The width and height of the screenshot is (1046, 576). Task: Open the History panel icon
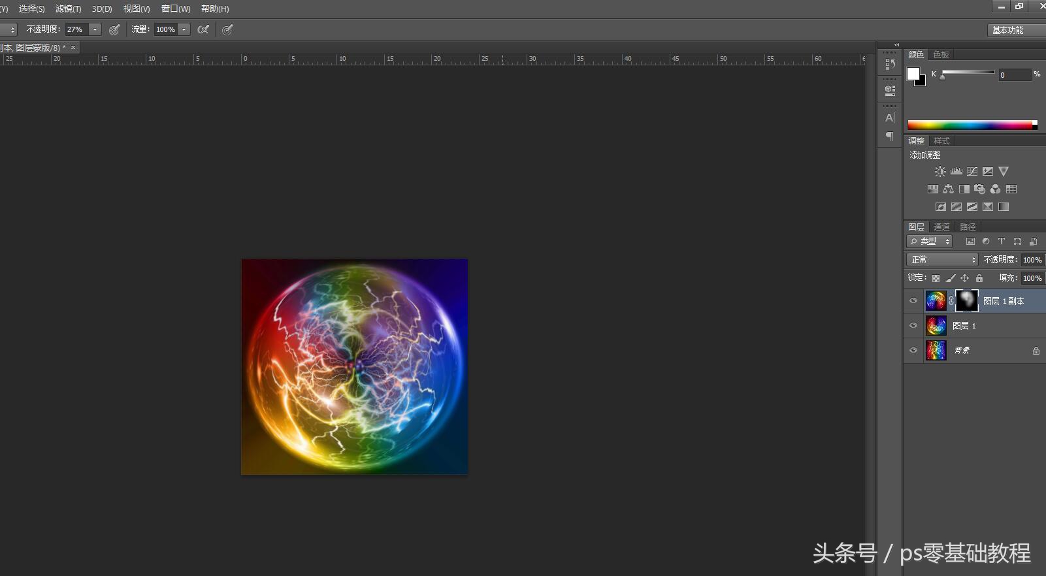889,64
